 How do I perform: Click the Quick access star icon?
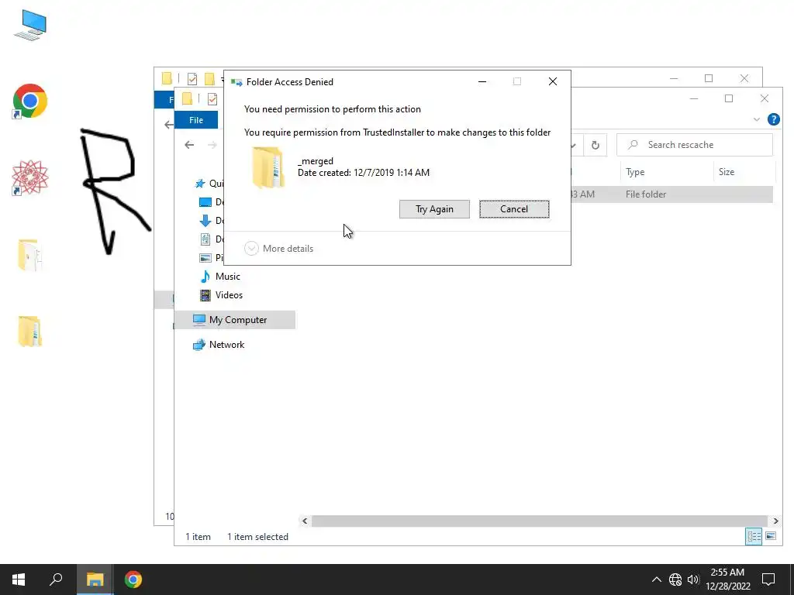point(200,183)
